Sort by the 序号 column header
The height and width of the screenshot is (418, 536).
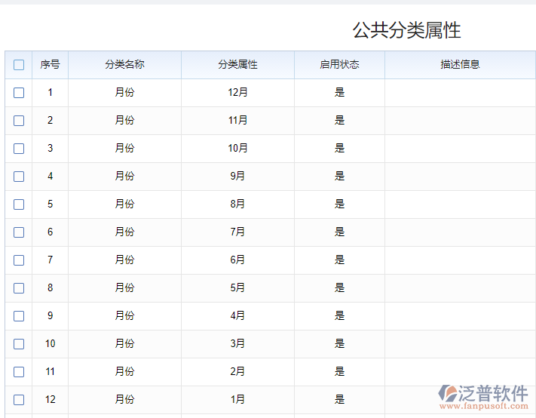(50, 65)
